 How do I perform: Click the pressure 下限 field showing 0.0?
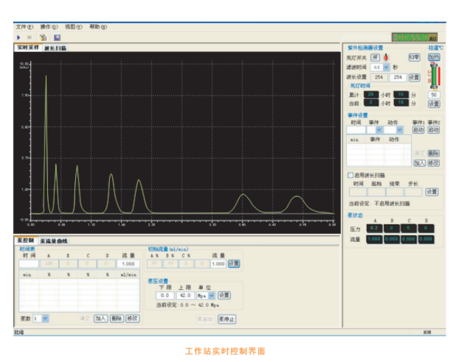click(165, 295)
